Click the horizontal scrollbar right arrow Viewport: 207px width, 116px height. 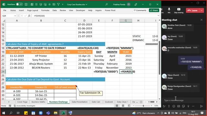(157, 102)
